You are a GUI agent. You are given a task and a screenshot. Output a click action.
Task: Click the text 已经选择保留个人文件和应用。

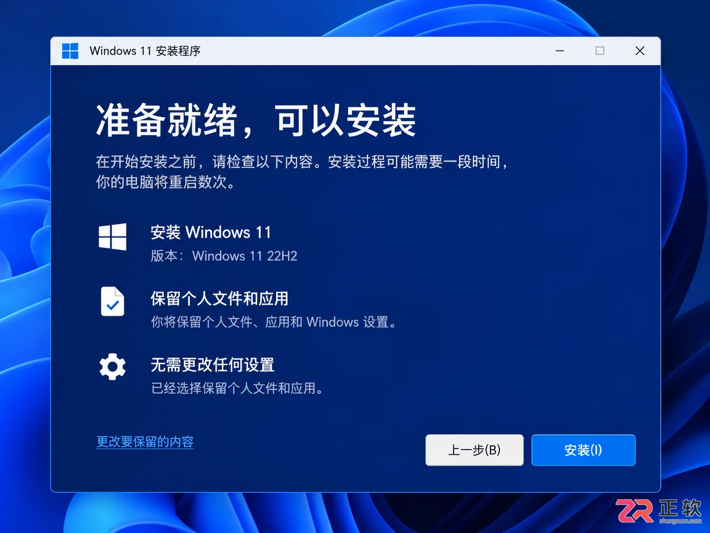[237, 388]
